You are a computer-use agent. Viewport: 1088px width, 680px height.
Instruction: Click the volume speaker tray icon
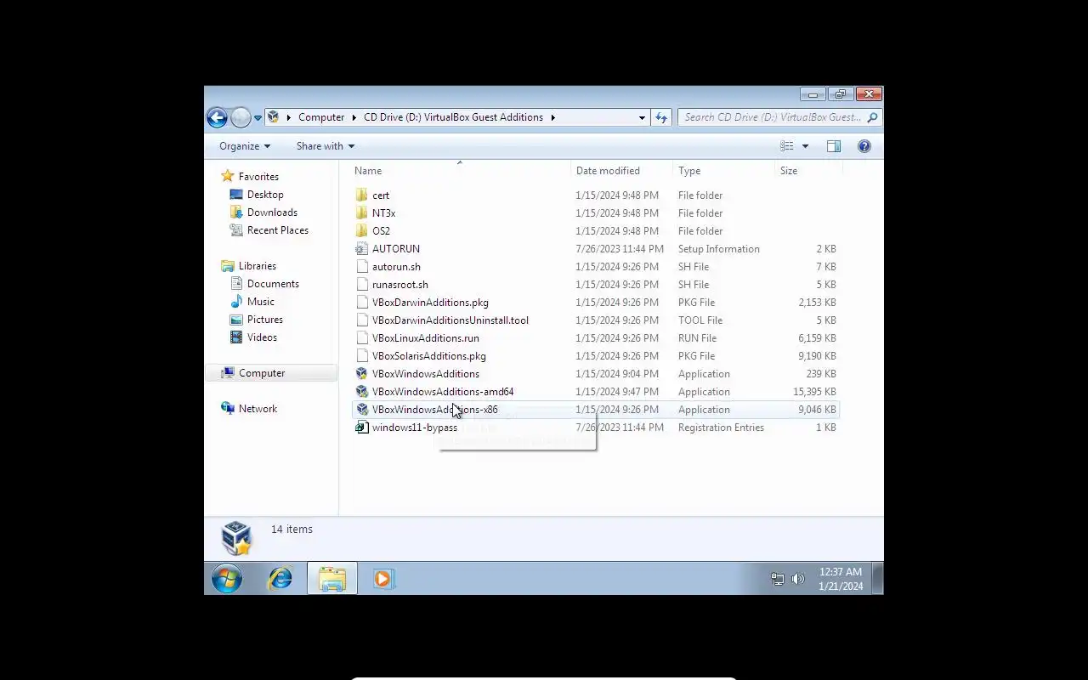797,579
